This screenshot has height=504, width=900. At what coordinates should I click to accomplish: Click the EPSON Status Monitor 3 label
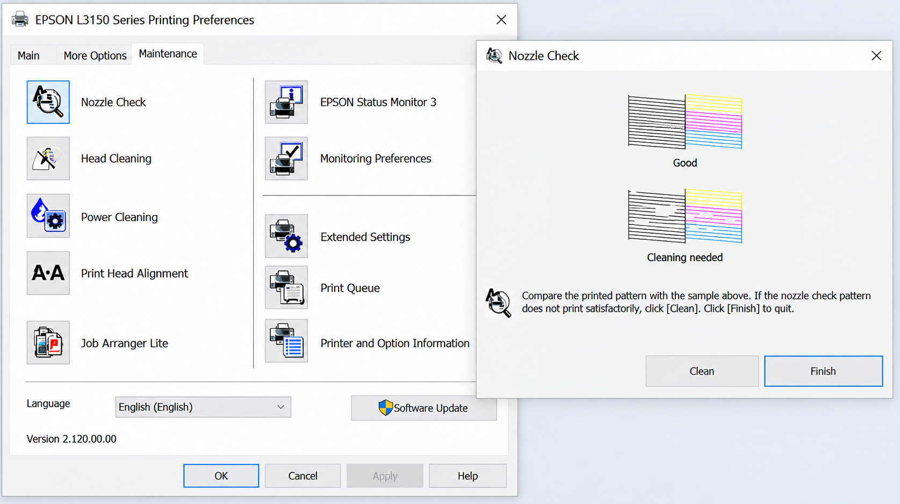click(x=378, y=102)
